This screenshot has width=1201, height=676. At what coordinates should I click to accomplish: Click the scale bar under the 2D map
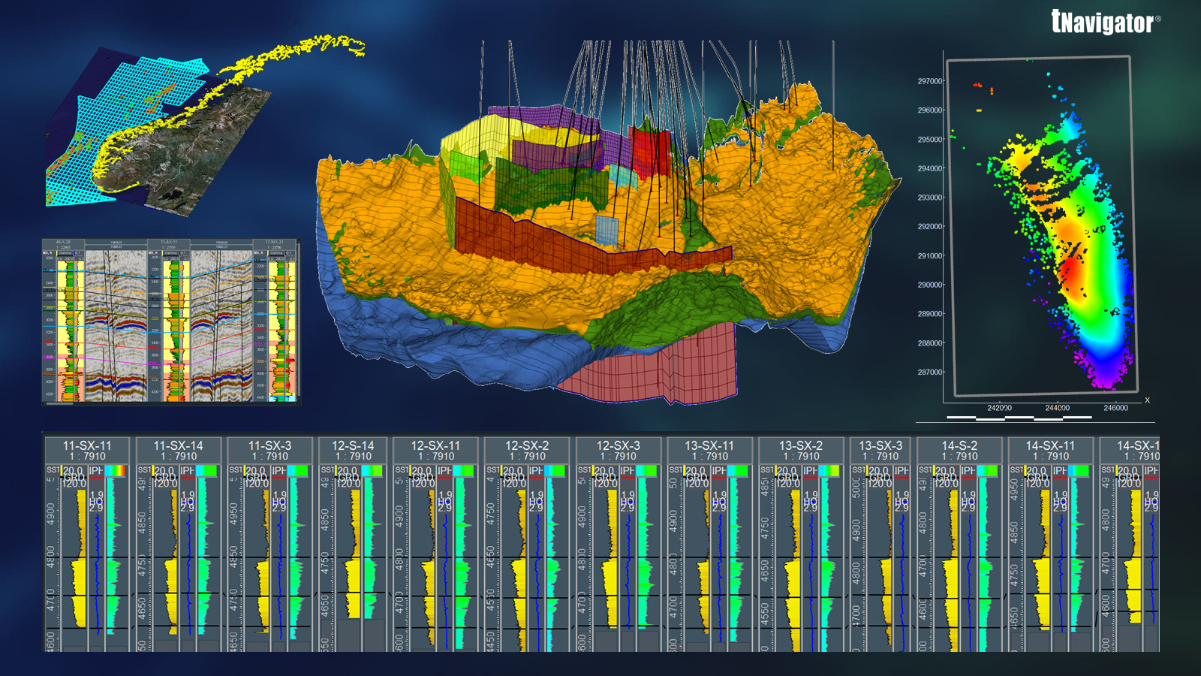click(x=1019, y=417)
